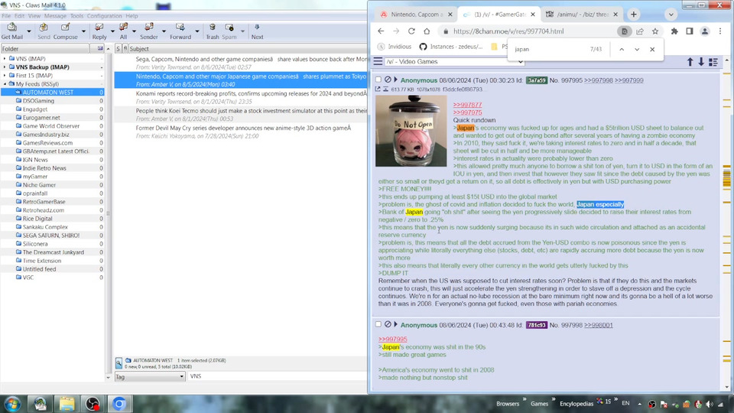The width and height of the screenshot is (734, 413).
Task: Open Invidious bookmark
Action: tap(395, 47)
